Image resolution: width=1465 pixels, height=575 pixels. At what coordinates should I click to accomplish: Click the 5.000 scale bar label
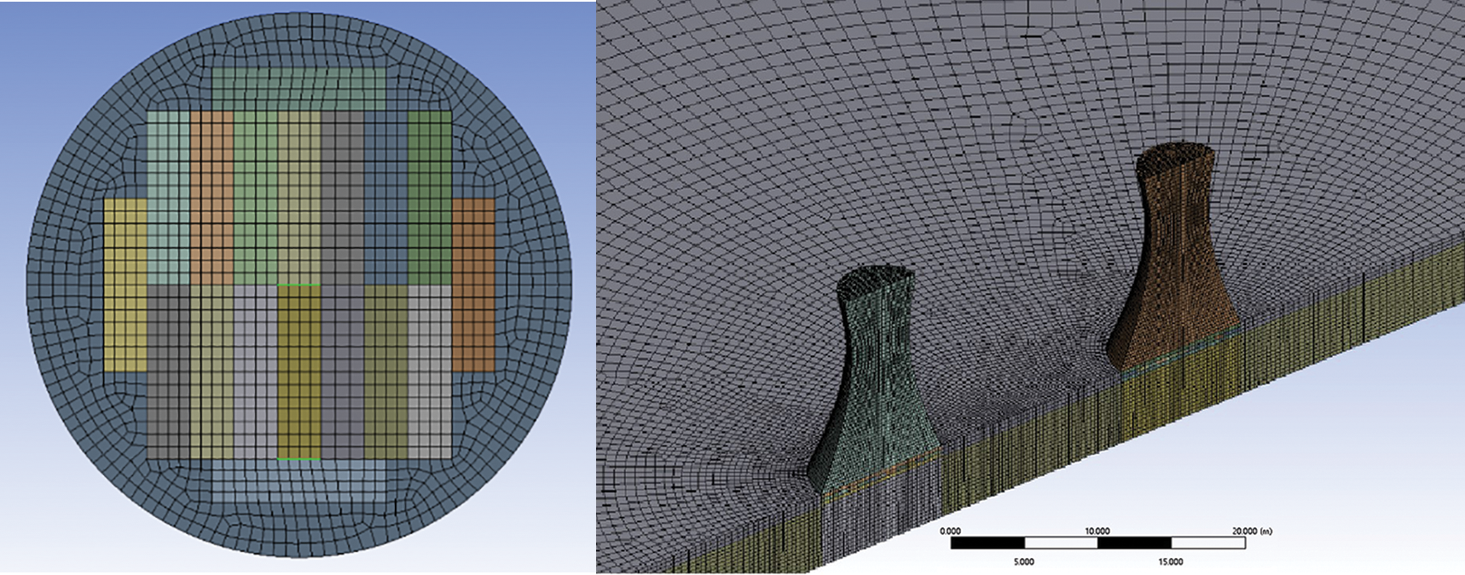tap(1023, 561)
